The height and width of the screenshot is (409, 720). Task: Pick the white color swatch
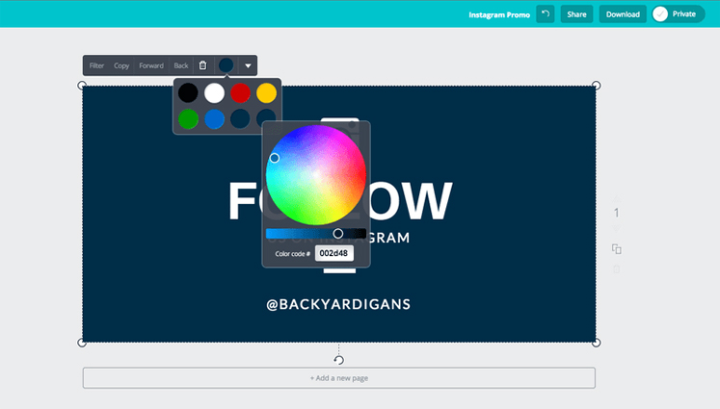[214, 93]
